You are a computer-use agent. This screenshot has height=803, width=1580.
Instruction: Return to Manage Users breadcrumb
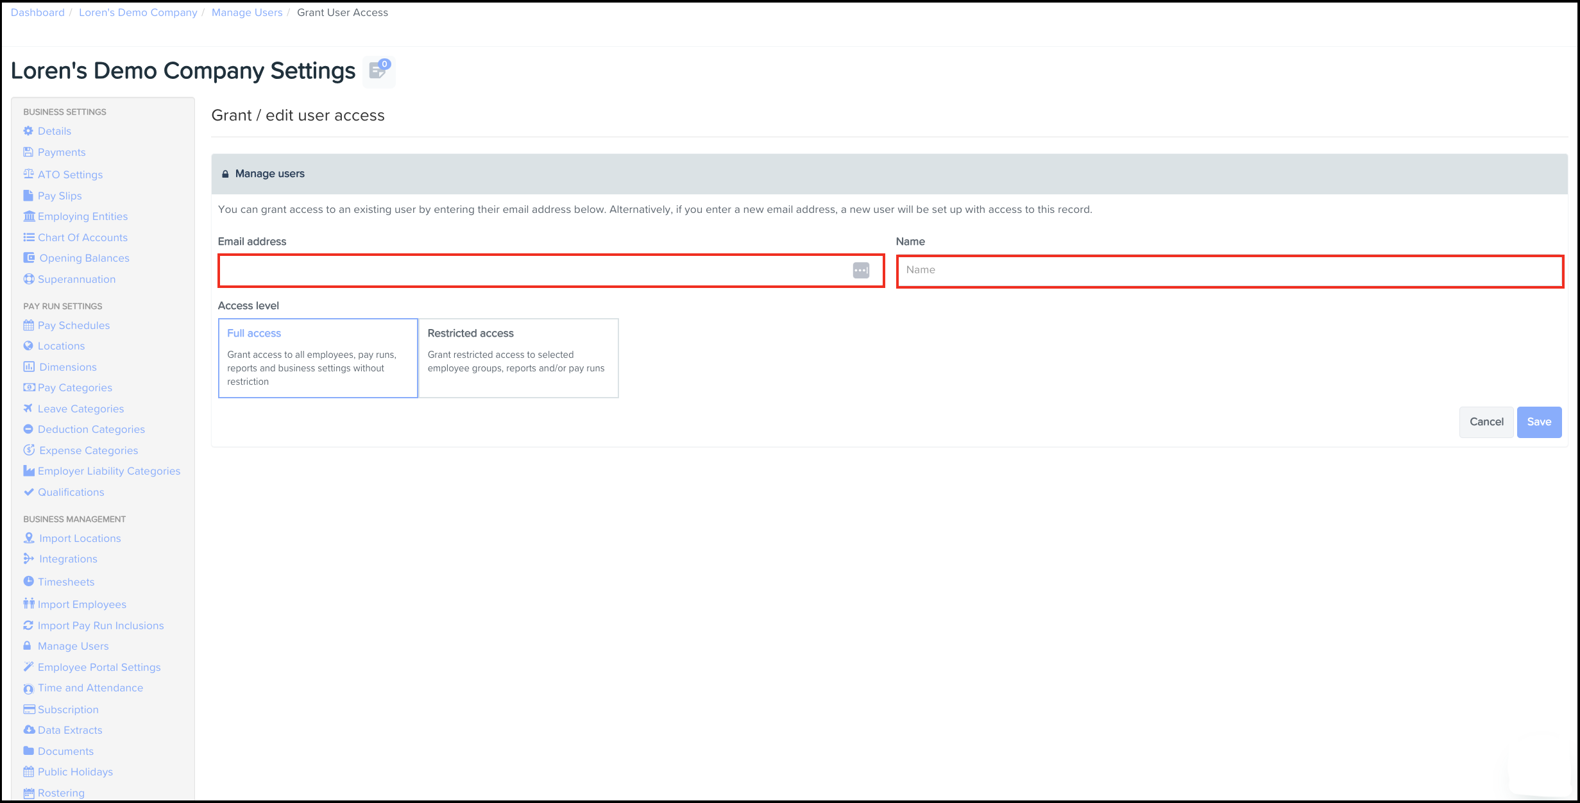pos(247,13)
